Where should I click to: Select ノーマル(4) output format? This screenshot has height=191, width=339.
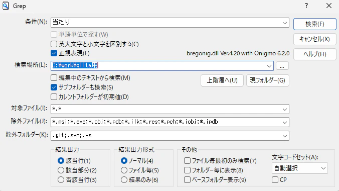[124, 161]
